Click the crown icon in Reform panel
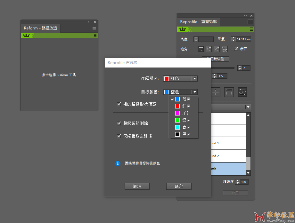Screen dimensions: 295x223 click(26, 35)
